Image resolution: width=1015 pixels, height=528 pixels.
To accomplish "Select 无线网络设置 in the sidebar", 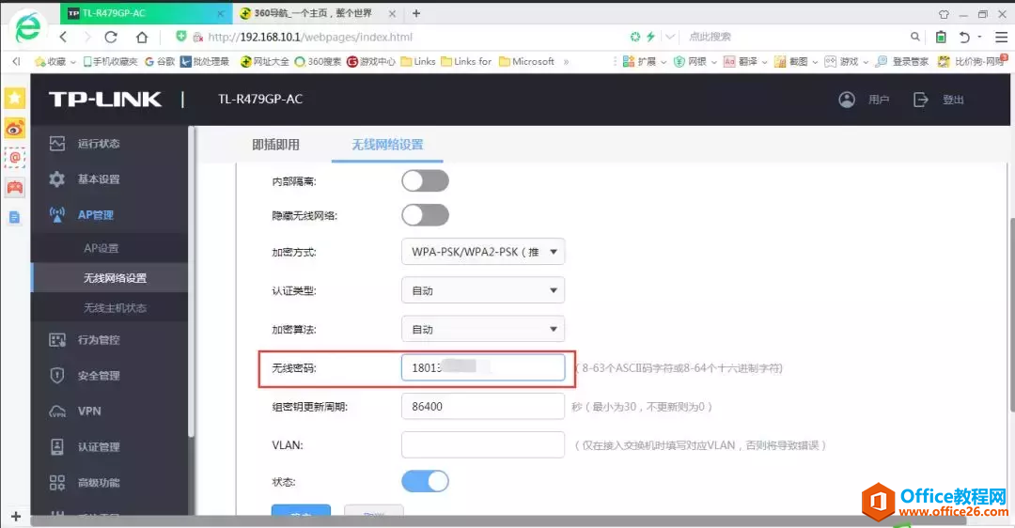I will [x=115, y=278].
